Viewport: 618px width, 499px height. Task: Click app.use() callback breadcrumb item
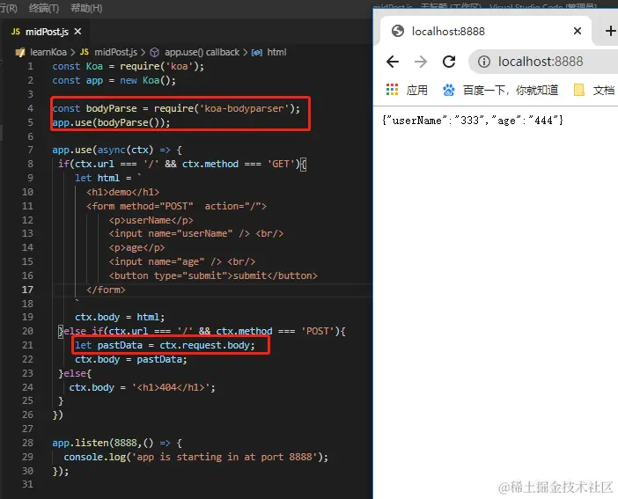click(x=202, y=52)
